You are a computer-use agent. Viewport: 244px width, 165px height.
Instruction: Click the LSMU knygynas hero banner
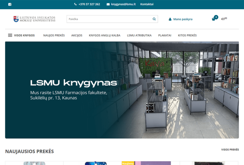click(122, 90)
